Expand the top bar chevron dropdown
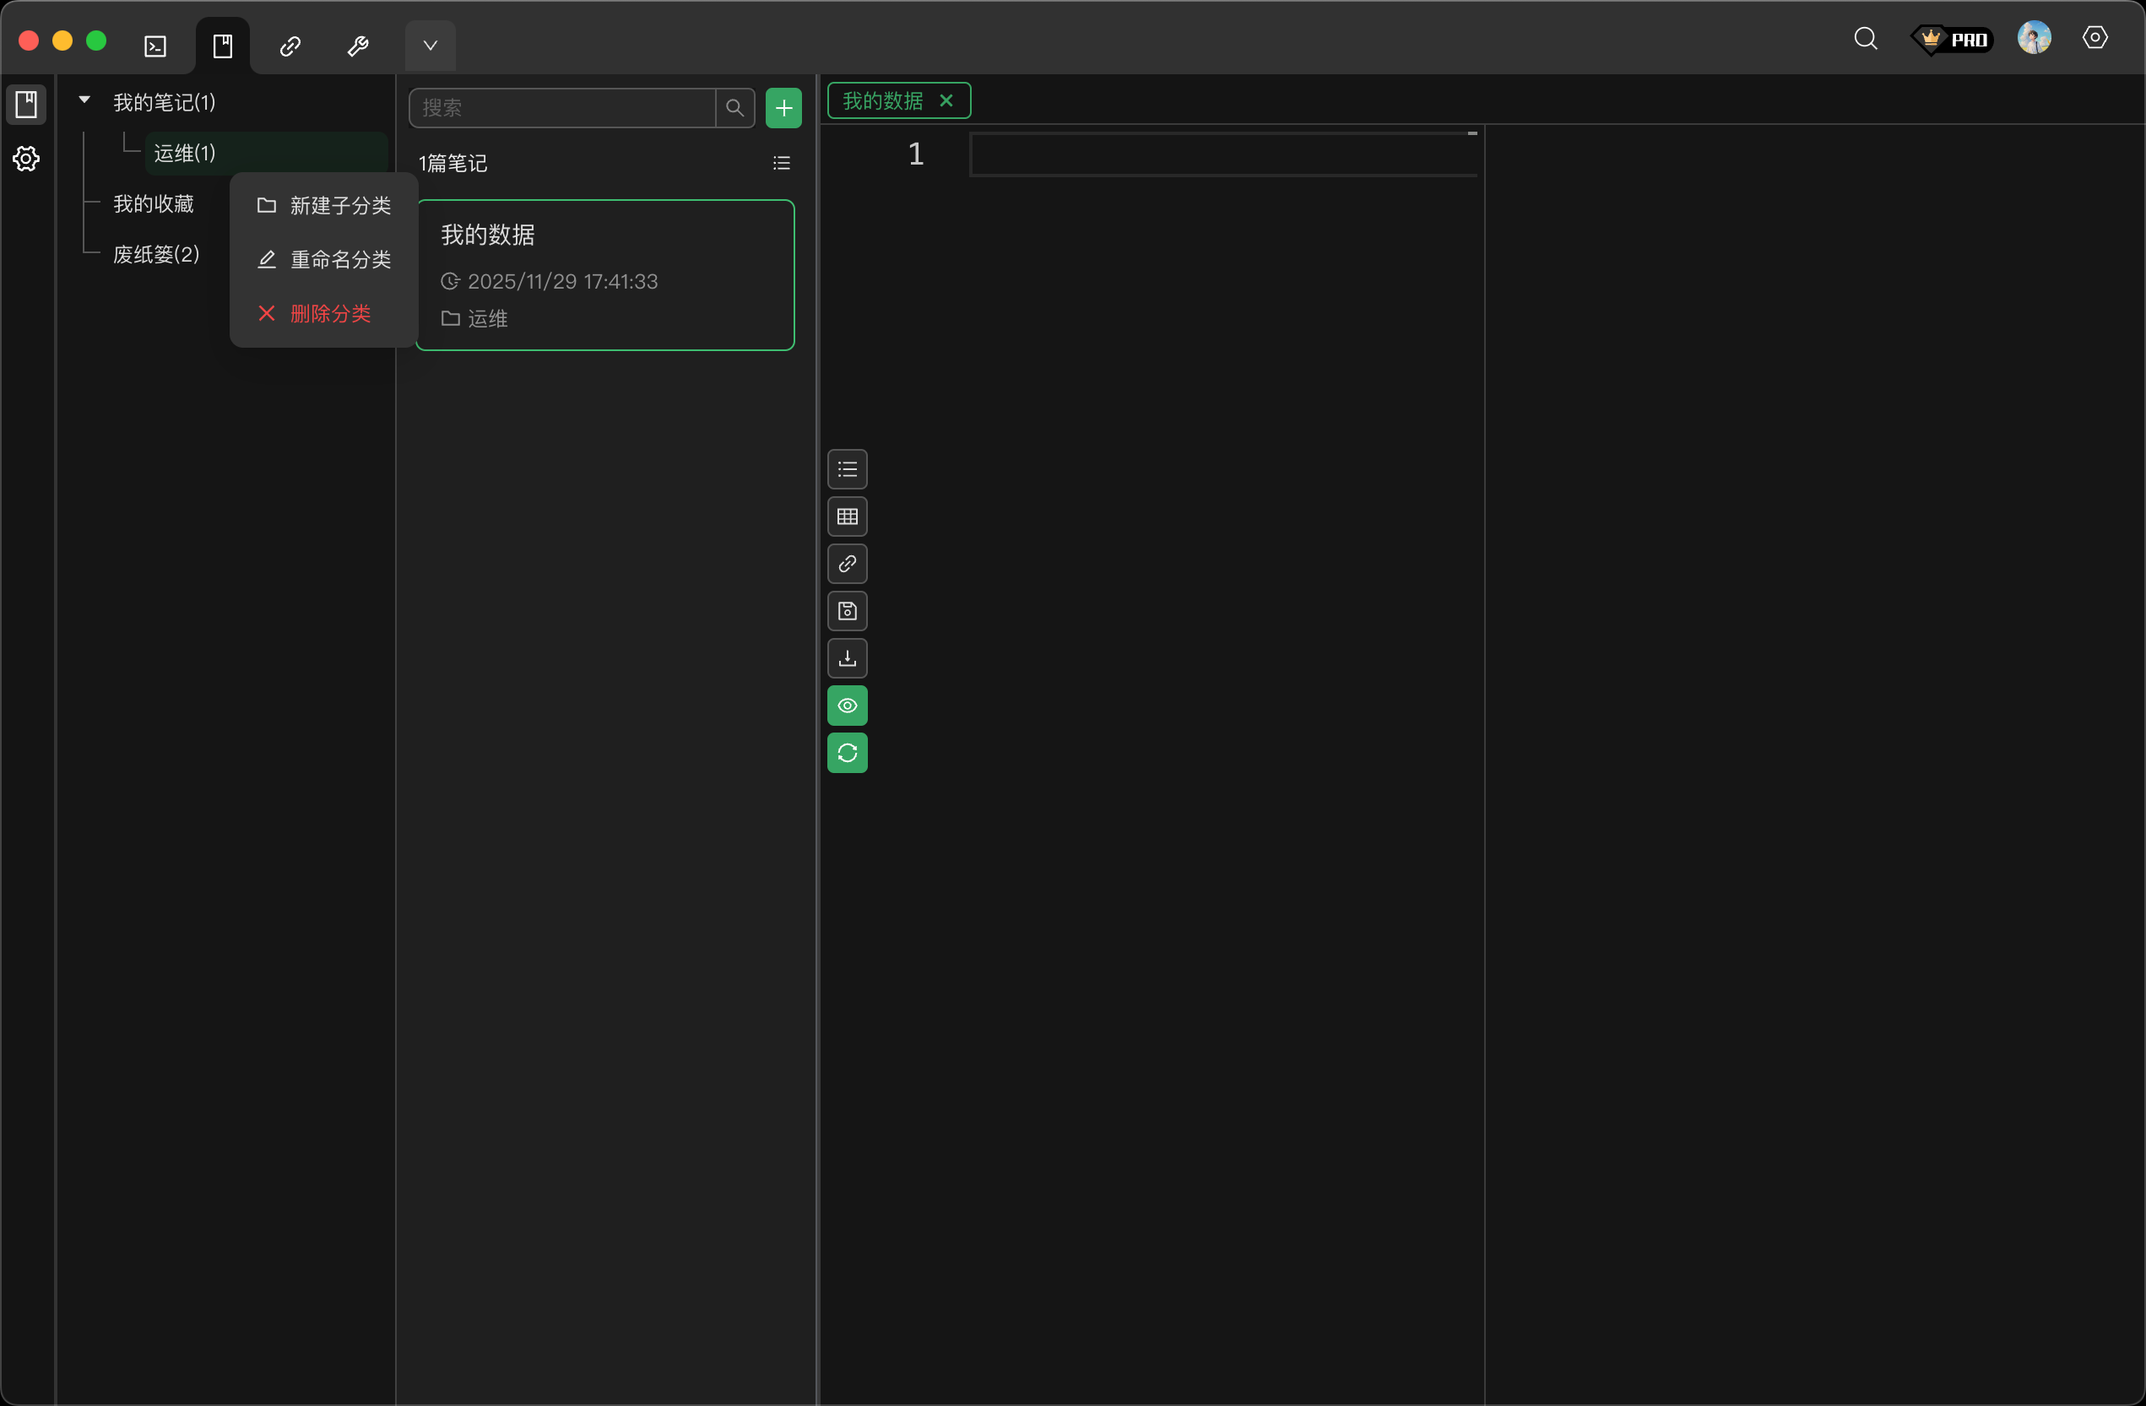Screen dimensions: 2146x1406 pyautogui.click(x=430, y=46)
